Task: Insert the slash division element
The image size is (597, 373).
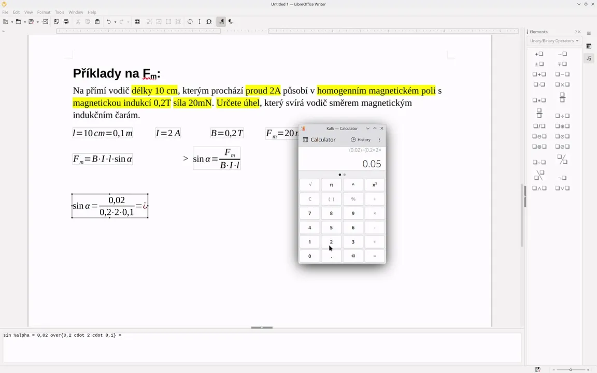Action: tap(539, 126)
